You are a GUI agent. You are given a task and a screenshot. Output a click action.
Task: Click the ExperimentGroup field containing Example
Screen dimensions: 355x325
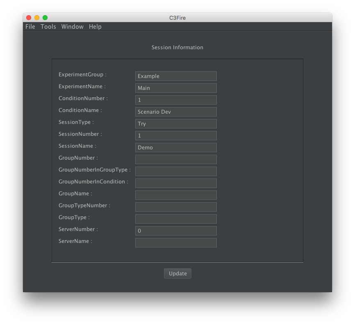[176, 76]
